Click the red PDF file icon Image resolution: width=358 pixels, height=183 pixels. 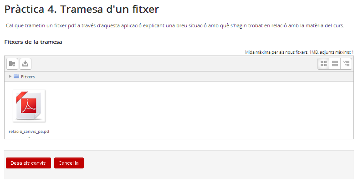[x=29, y=106]
